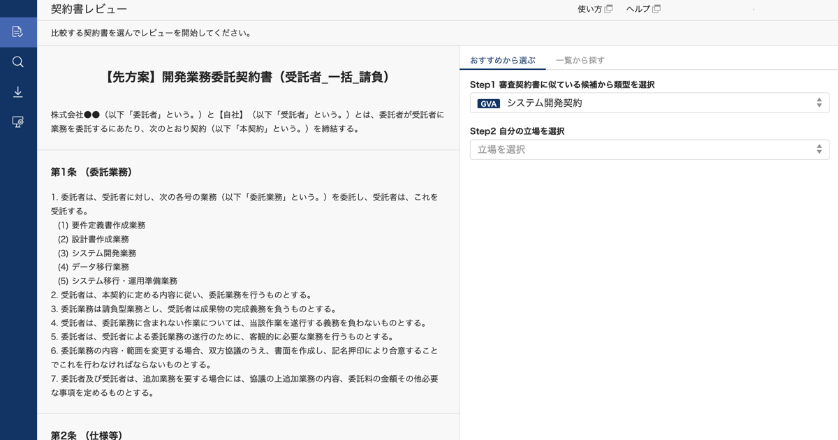Click Step2 自分の立場を選択 label
The height and width of the screenshot is (440, 838).
click(517, 131)
